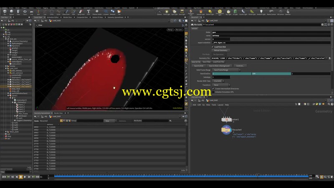334x188 pixels.
Task: Expand the Metal_plate node in the tree
Action: point(6,132)
